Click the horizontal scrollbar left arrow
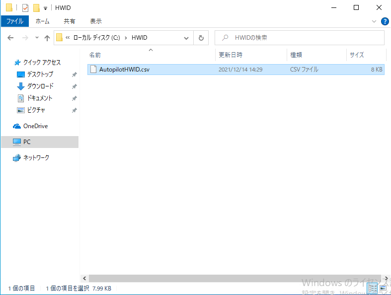 [x=84, y=278]
